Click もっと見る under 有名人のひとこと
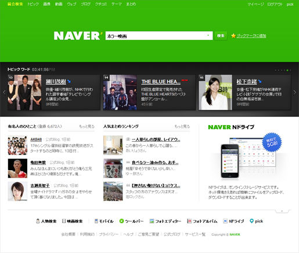The height and width of the screenshot is (253, 299). click(87, 126)
